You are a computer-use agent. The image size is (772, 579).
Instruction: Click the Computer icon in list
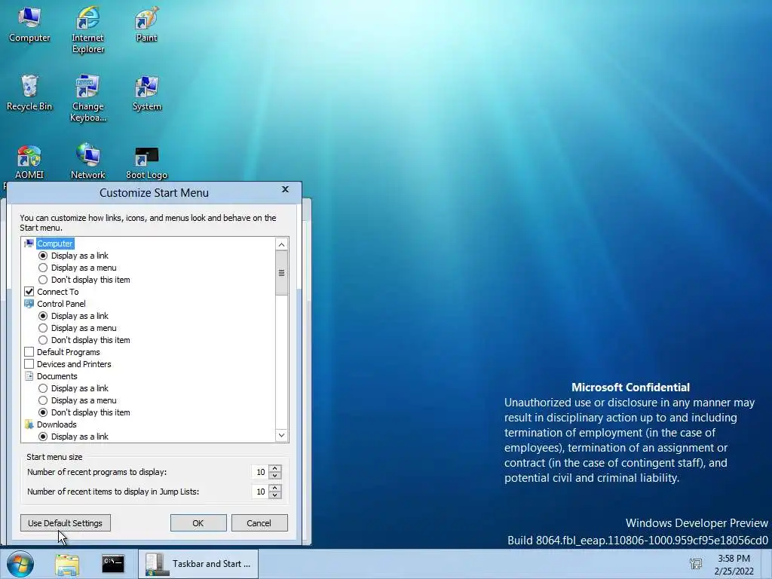click(x=29, y=244)
